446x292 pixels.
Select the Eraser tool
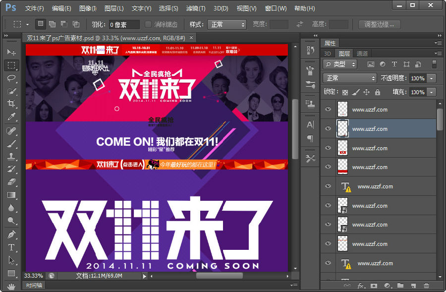[11, 181]
